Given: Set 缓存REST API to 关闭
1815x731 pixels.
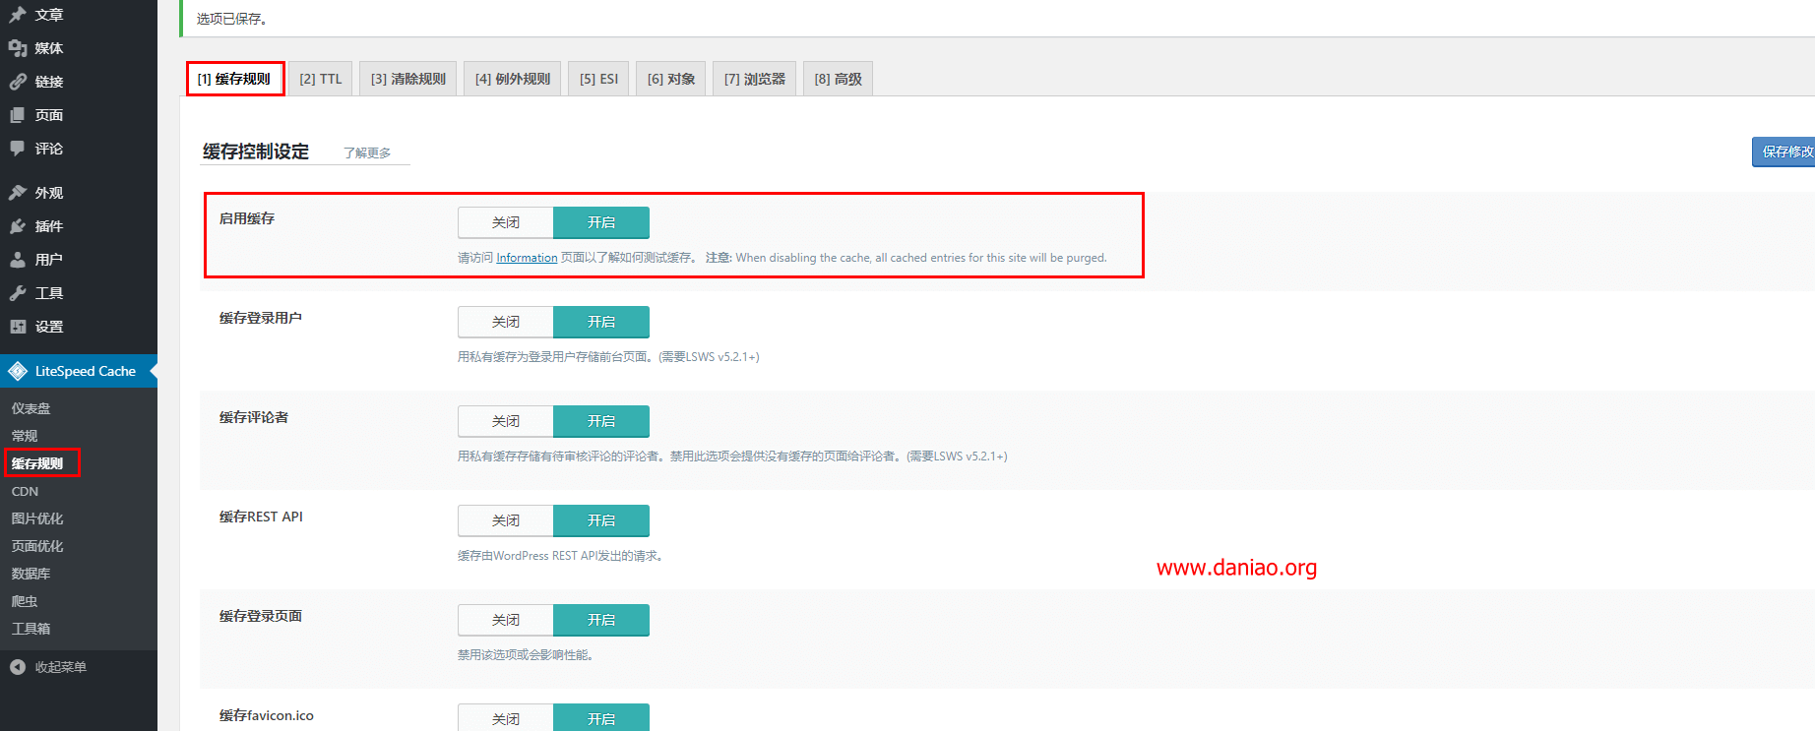Looking at the screenshot, I should click(506, 520).
